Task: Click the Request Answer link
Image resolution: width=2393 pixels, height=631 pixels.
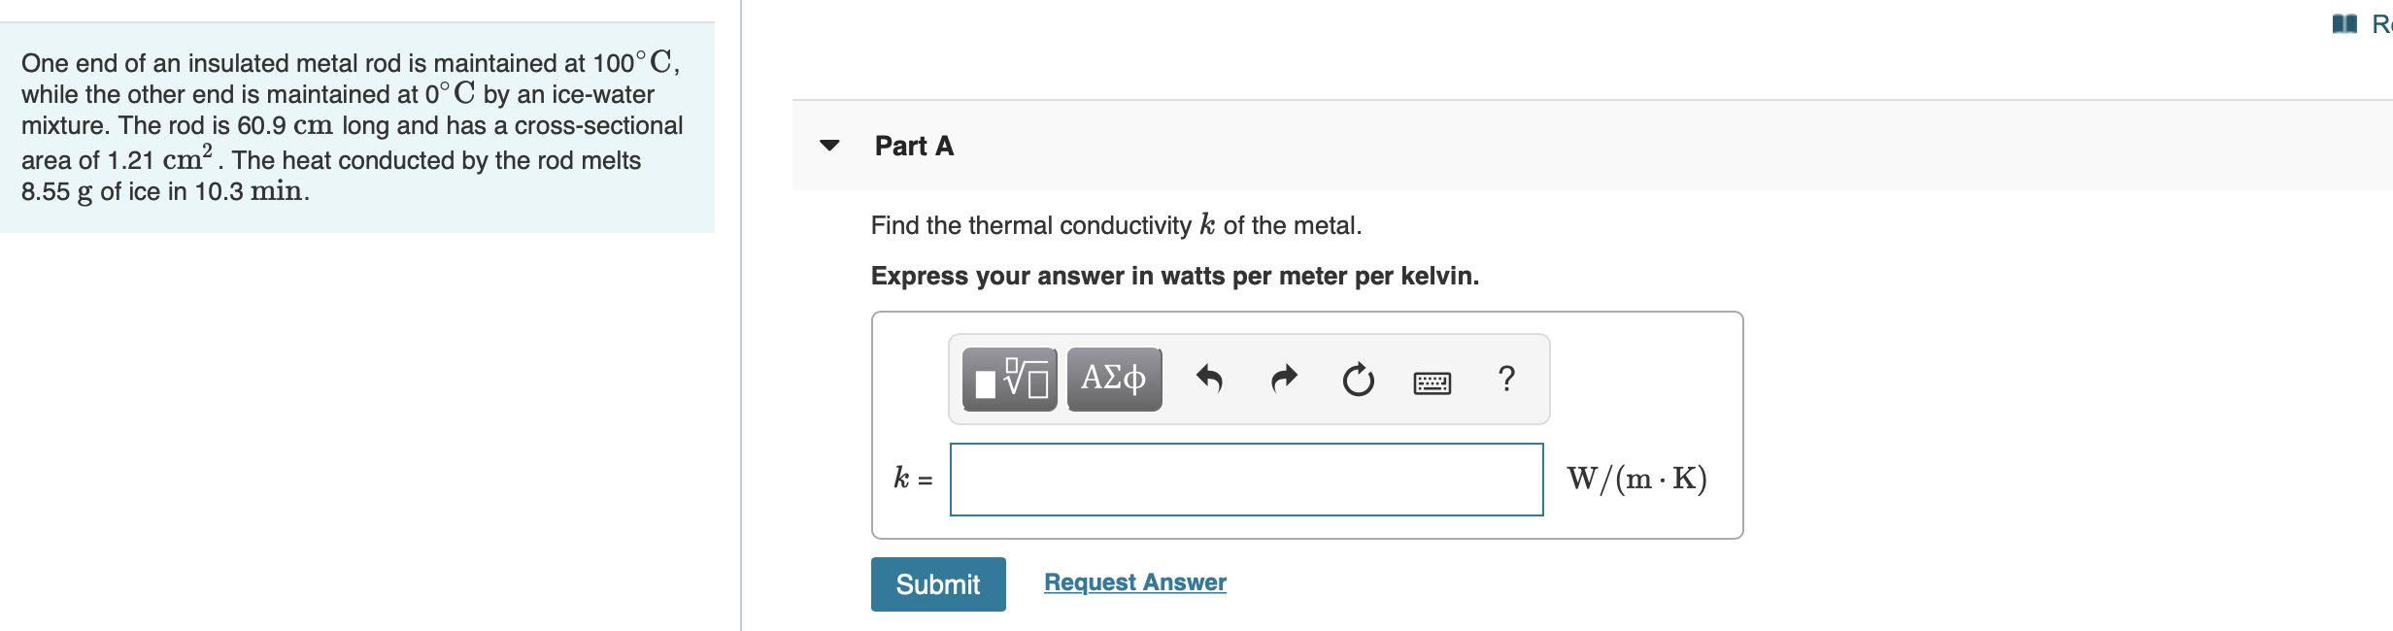Action: click(1133, 582)
